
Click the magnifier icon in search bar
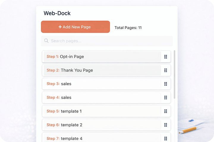[46, 41]
